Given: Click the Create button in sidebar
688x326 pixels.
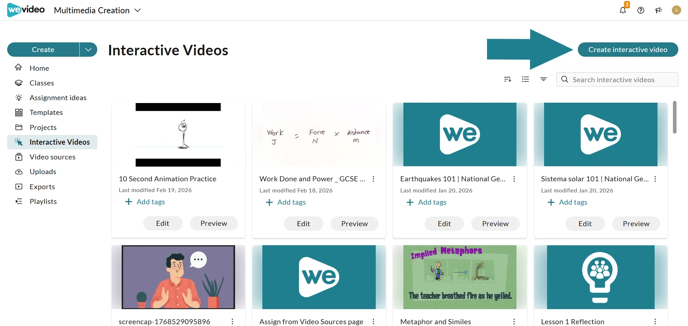Looking at the screenshot, I should (x=43, y=50).
